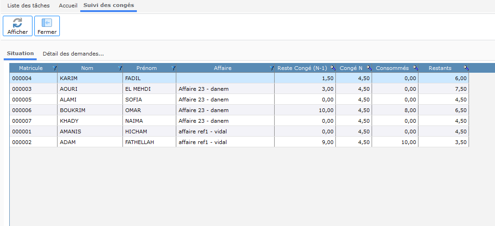The height and width of the screenshot is (226, 495).
Task: Click search icon in Consommés header
Action: pos(415,68)
